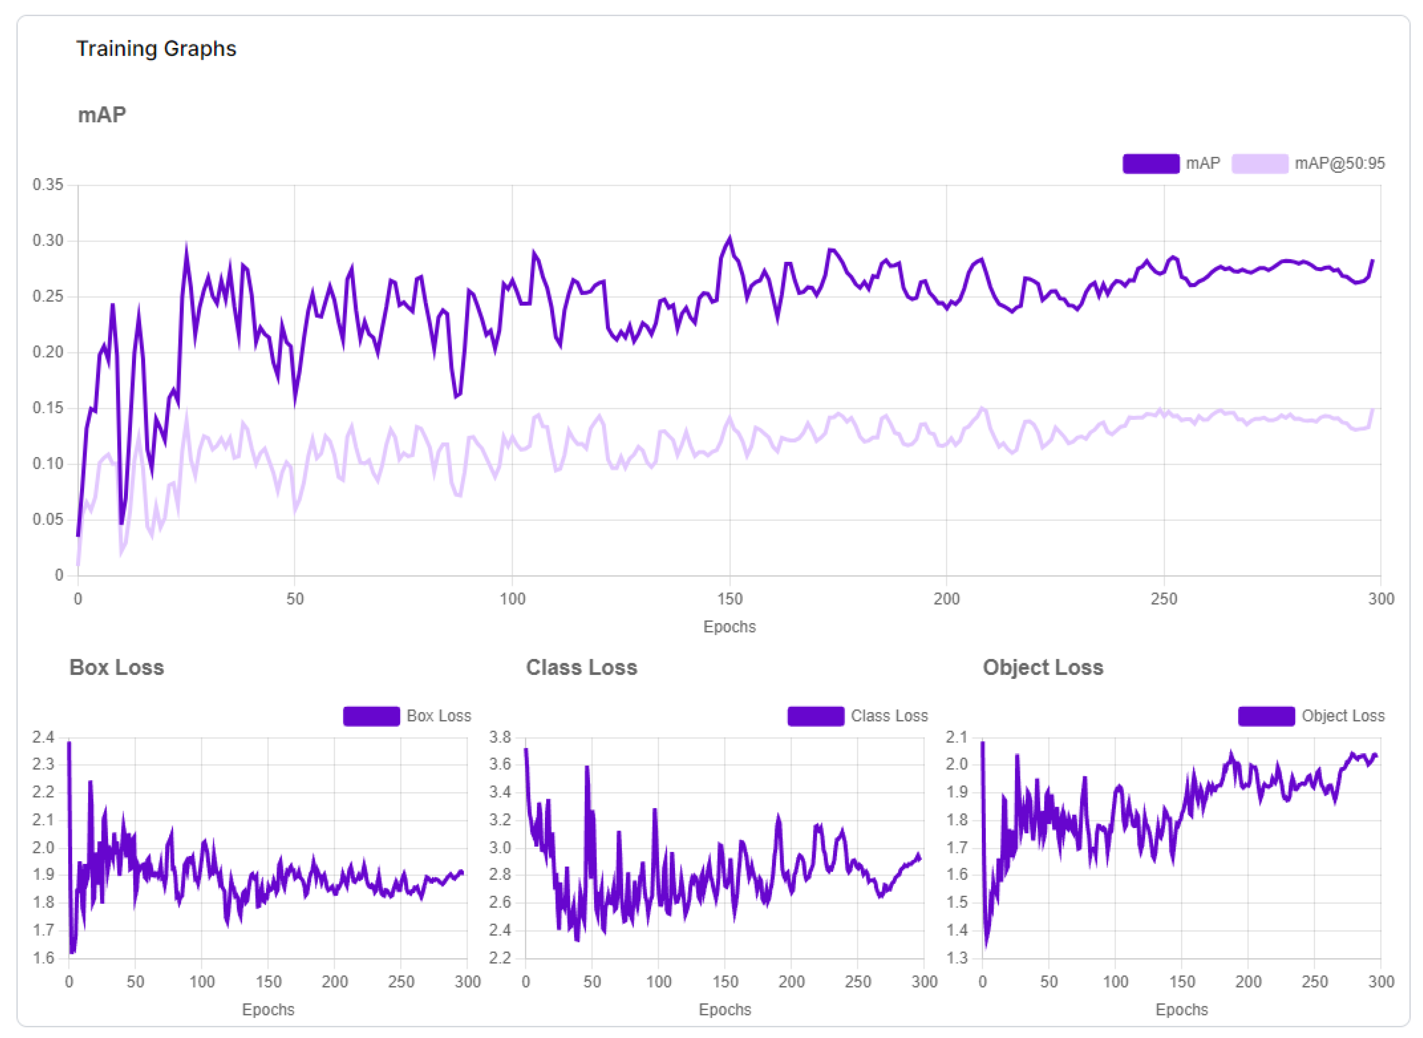This screenshot has width=1423, height=1038.
Task: Click the mAP line peak at epoch 150
Action: pos(729,238)
